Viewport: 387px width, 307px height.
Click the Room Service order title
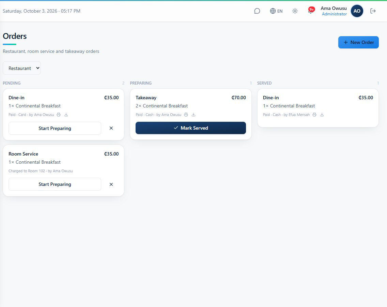[x=24, y=154]
